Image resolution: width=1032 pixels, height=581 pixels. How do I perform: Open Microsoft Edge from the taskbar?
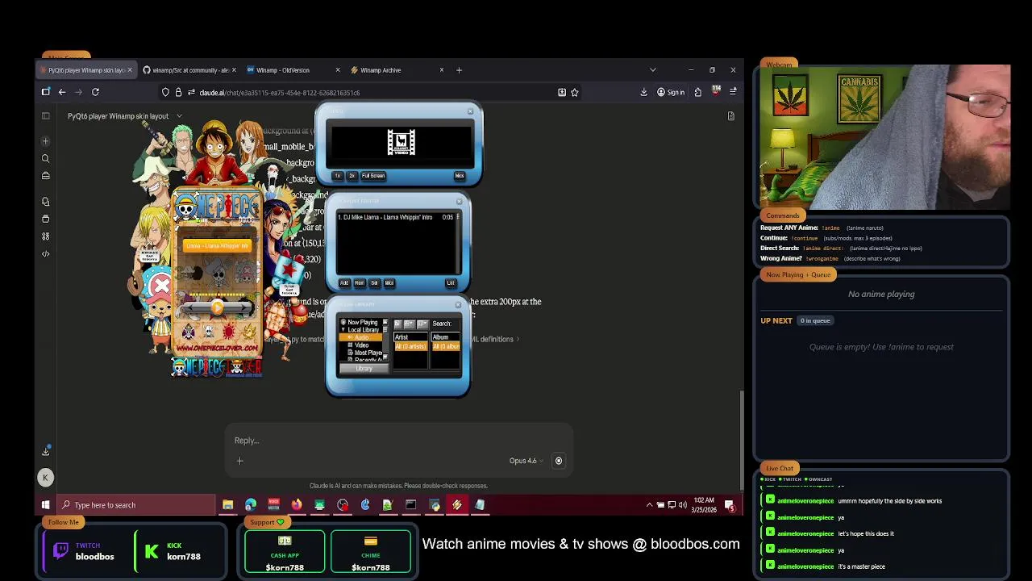click(251, 505)
